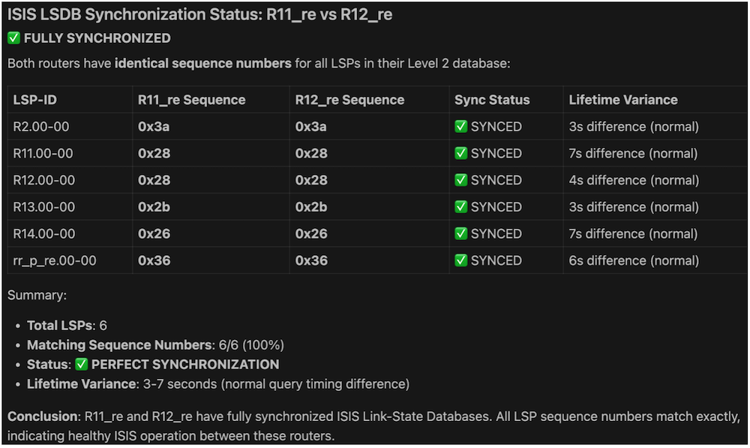Click the 0x36 value under R12_re Sequence

click(311, 260)
